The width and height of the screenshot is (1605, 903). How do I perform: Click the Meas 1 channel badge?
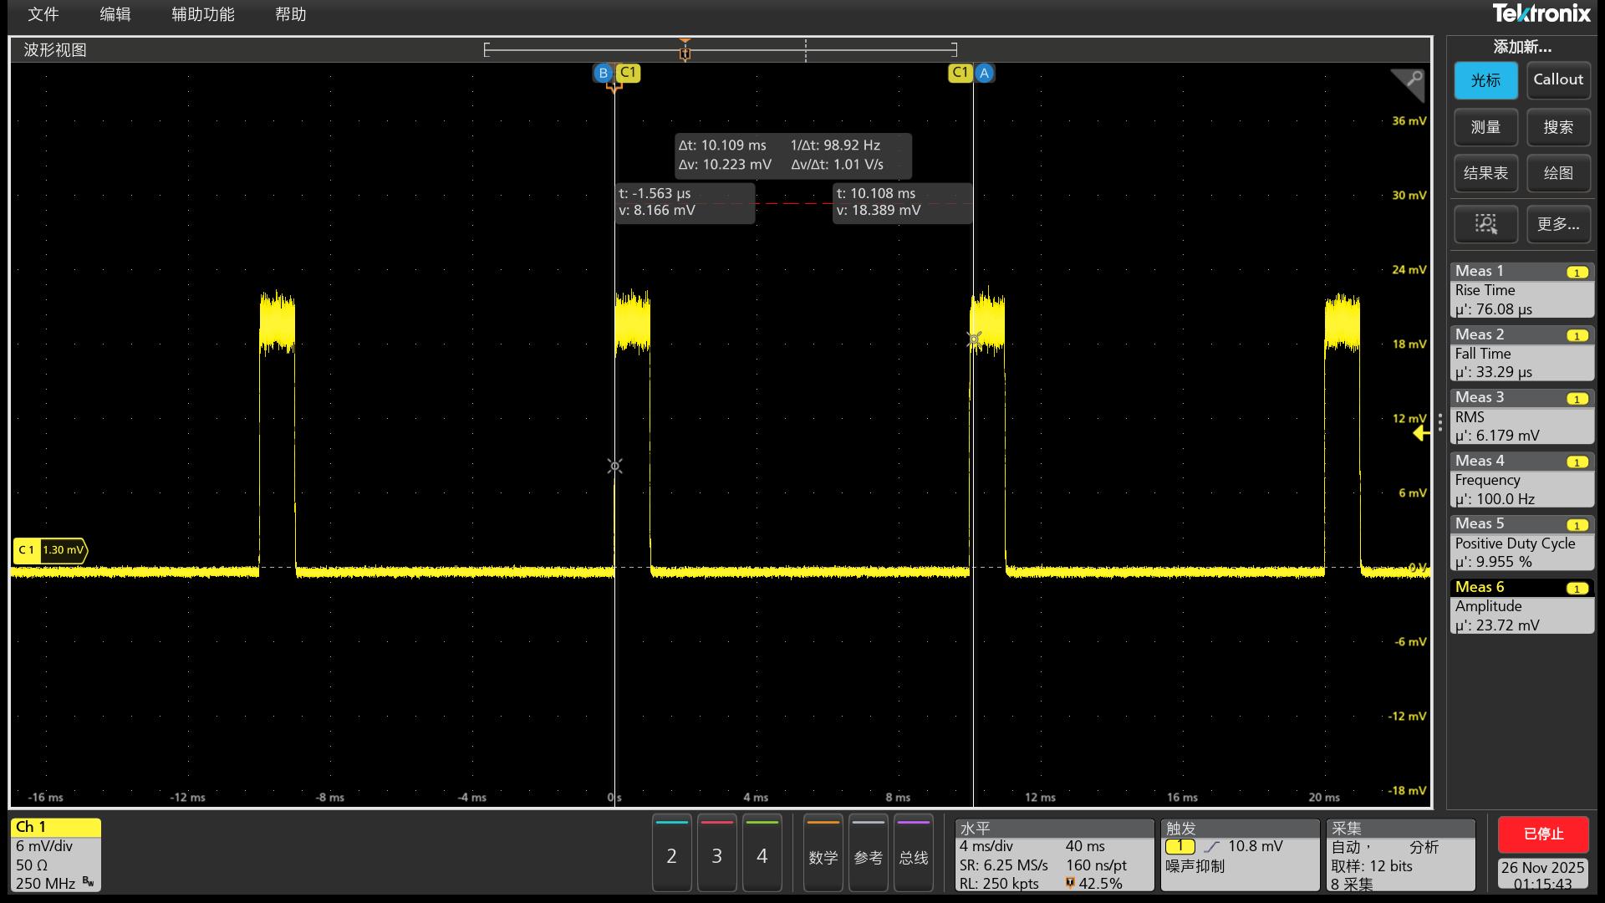(1577, 272)
